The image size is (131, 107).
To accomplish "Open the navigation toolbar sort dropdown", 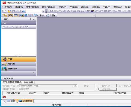I will [x=27, y=27].
